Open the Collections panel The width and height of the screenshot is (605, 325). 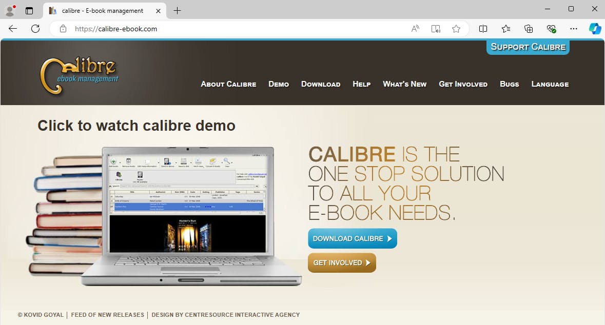tap(529, 29)
